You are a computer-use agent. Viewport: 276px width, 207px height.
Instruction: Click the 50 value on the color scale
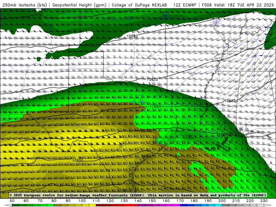pos(12,201)
